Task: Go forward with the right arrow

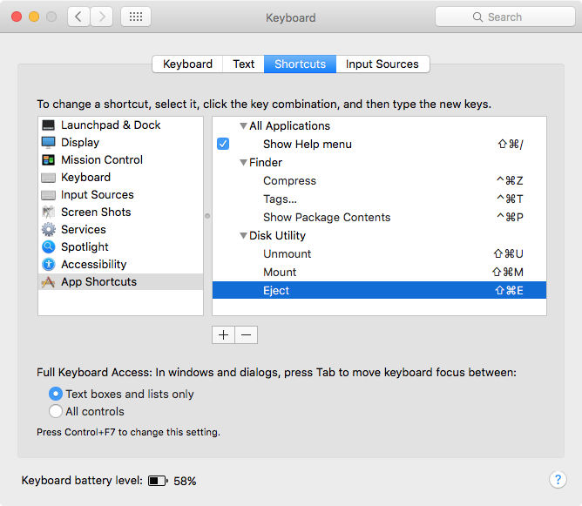Action: tap(102, 17)
